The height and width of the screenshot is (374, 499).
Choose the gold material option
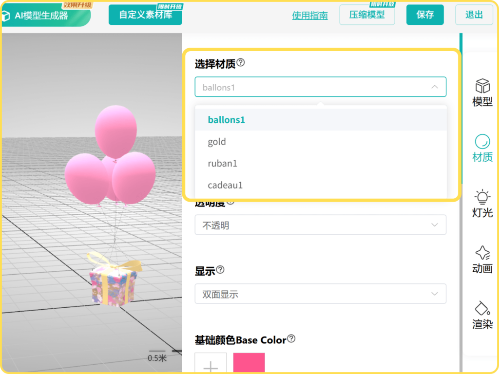point(321,142)
